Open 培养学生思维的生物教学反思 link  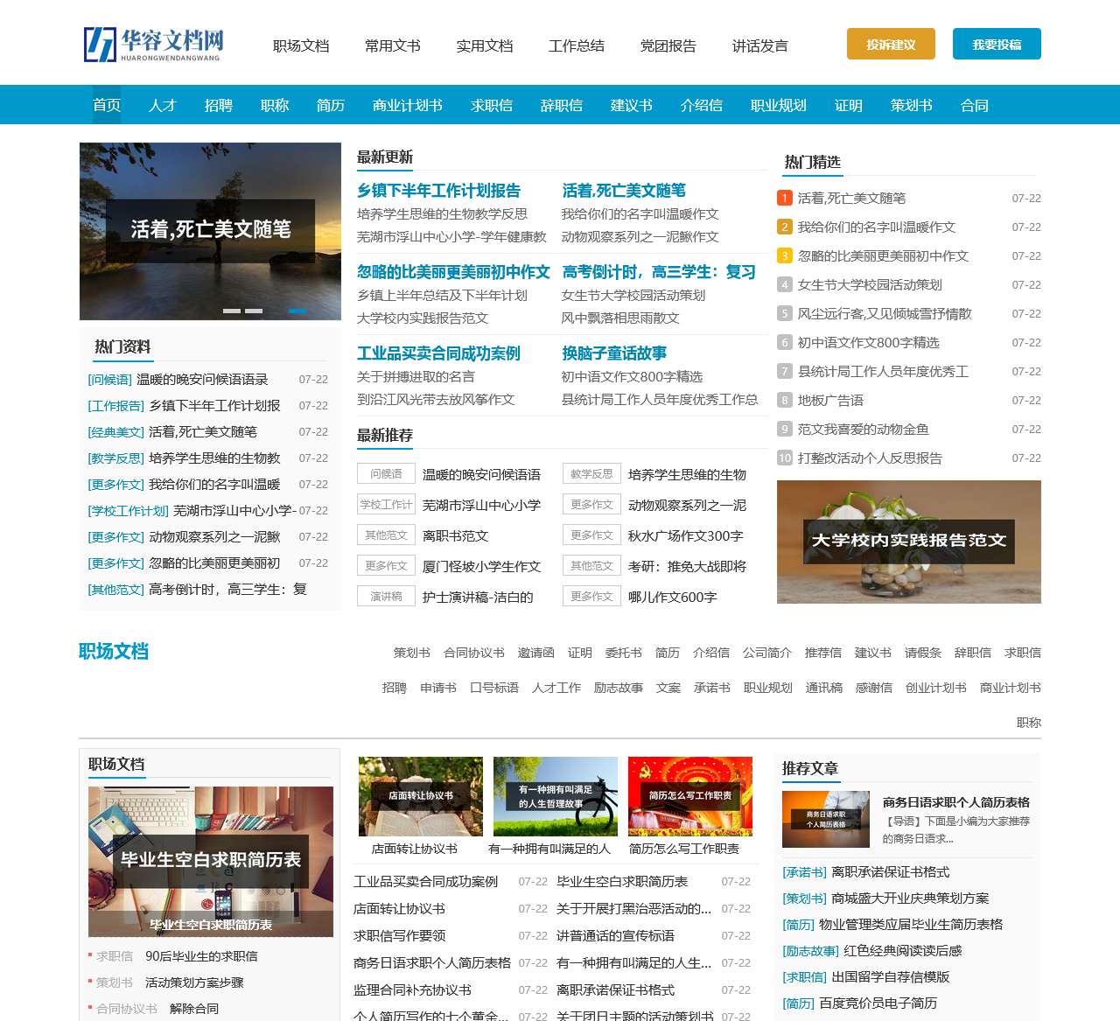click(x=442, y=213)
